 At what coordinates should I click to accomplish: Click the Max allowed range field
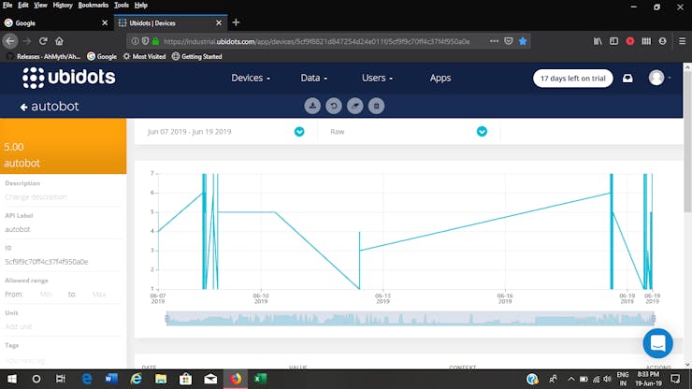click(x=99, y=294)
